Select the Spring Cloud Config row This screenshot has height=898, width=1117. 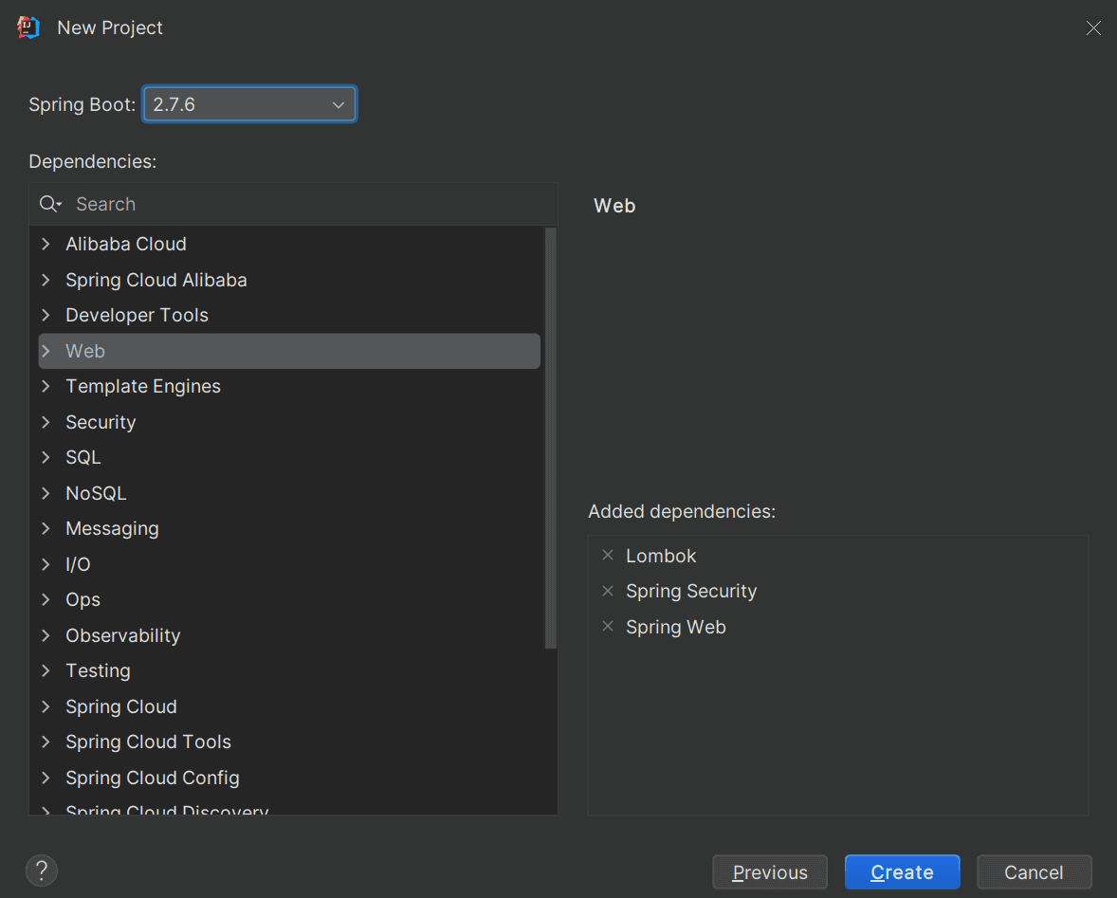(289, 778)
